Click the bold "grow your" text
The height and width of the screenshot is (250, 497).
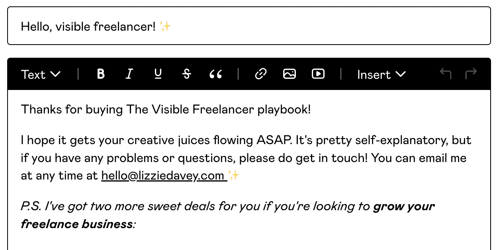(x=404, y=206)
